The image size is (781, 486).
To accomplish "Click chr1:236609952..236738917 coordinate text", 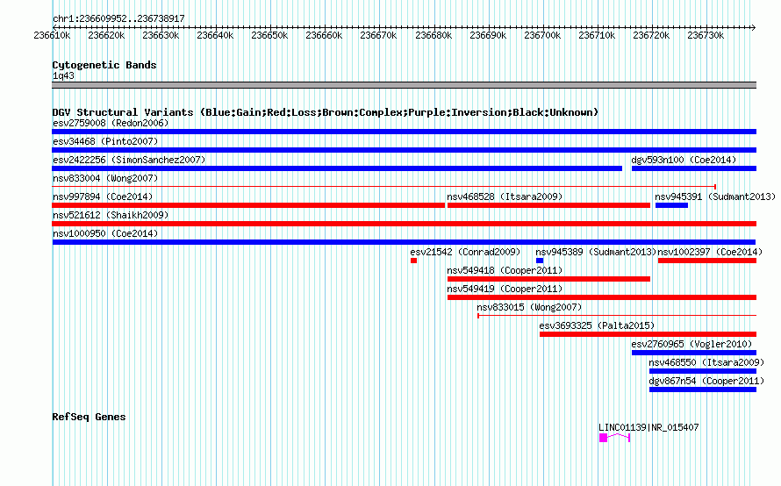I will pyautogui.click(x=118, y=18).
